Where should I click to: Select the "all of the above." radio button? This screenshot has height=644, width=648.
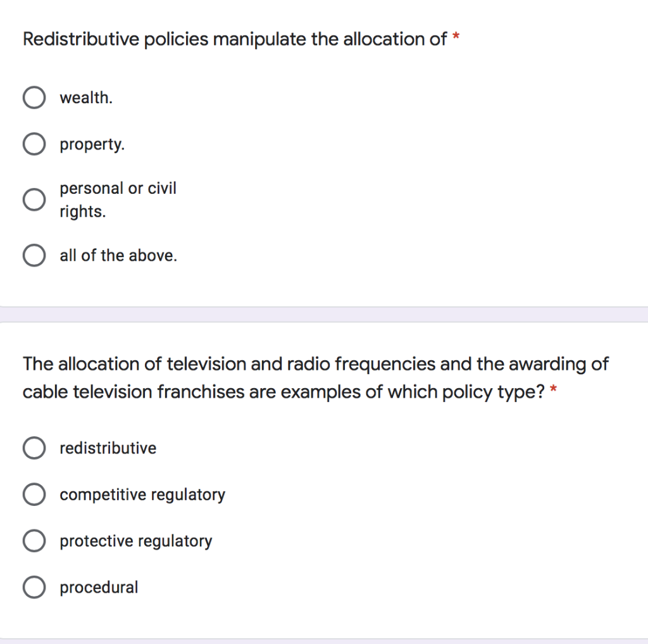click(x=34, y=255)
